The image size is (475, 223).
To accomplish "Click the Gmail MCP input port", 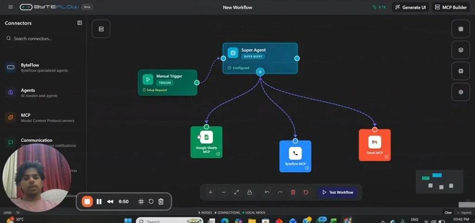I will [x=375, y=129].
